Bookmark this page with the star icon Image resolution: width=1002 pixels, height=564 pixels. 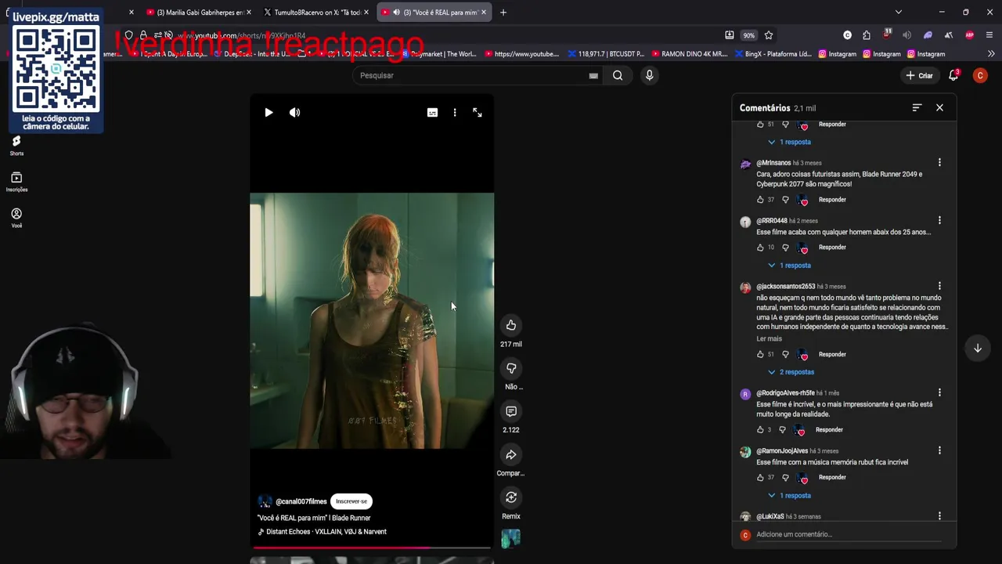coord(769,35)
